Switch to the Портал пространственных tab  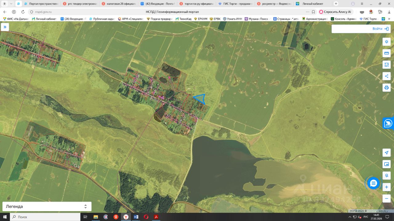coord(41,4)
